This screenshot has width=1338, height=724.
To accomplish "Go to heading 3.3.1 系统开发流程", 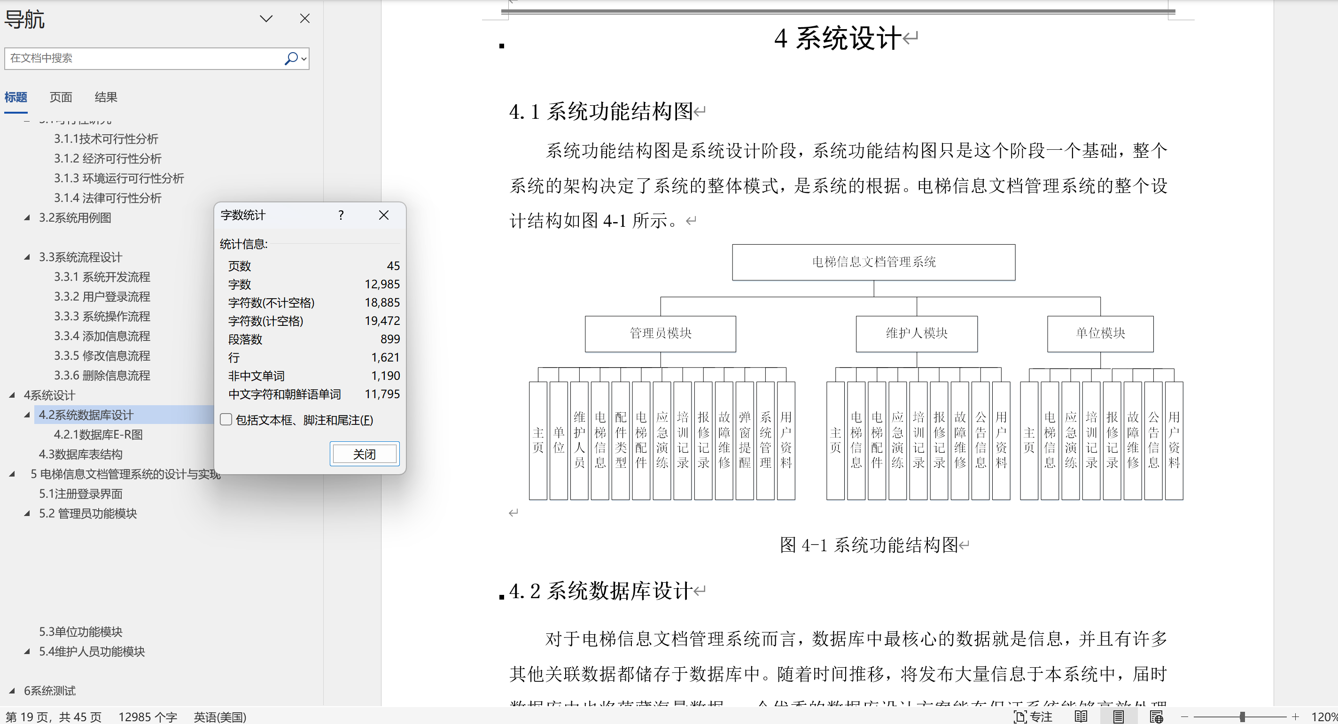I will 102,277.
